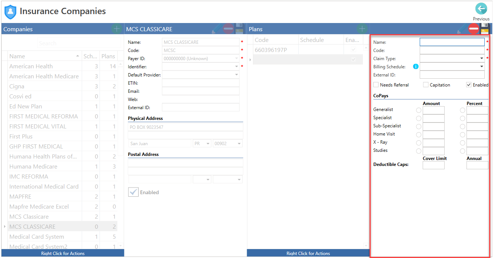Open the 00902 zip code dropdown

coord(239,143)
